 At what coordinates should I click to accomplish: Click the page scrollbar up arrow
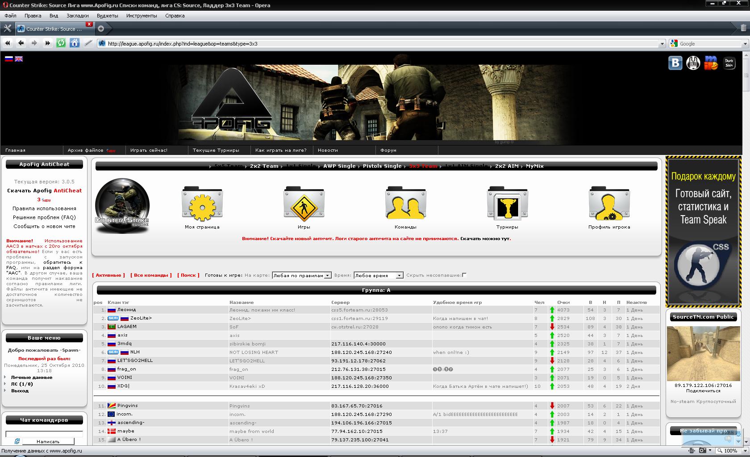(746, 55)
